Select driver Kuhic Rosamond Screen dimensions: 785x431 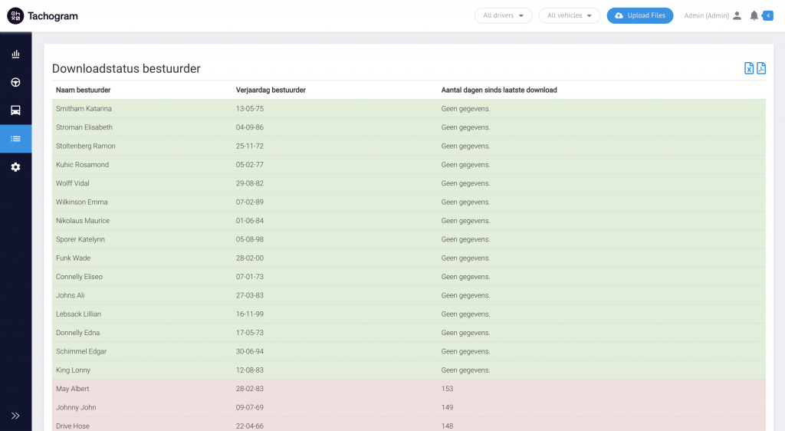click(82, 165)
